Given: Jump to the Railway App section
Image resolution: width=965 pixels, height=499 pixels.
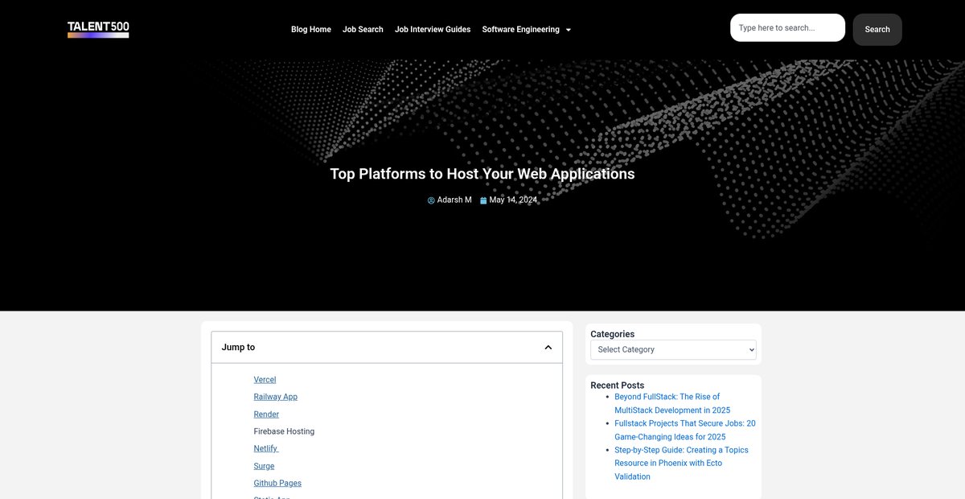Looking at the screenshot, I should [x=275, y=397].
